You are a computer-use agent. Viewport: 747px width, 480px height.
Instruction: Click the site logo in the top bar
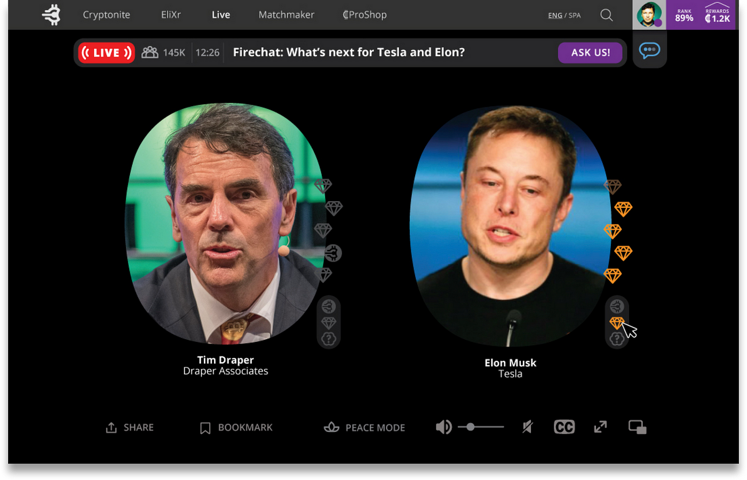click(52, 14)
